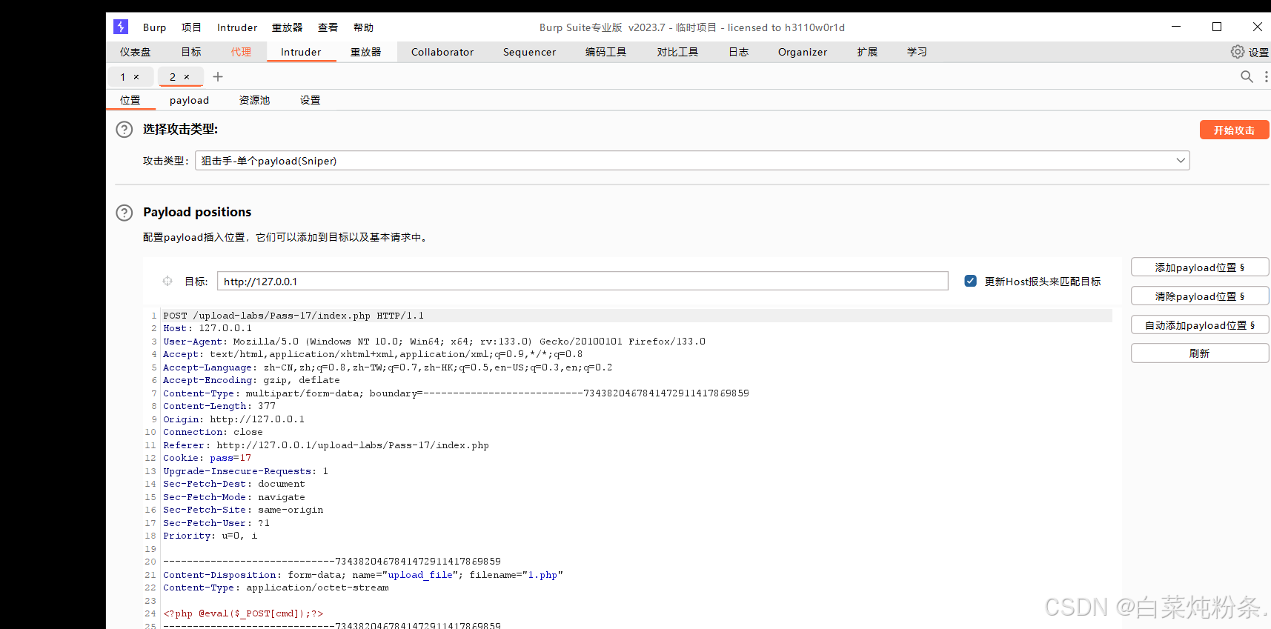Click 自动添加payload位置 § button
This screenshot has height=629, width=1271.
(1200, 325)
